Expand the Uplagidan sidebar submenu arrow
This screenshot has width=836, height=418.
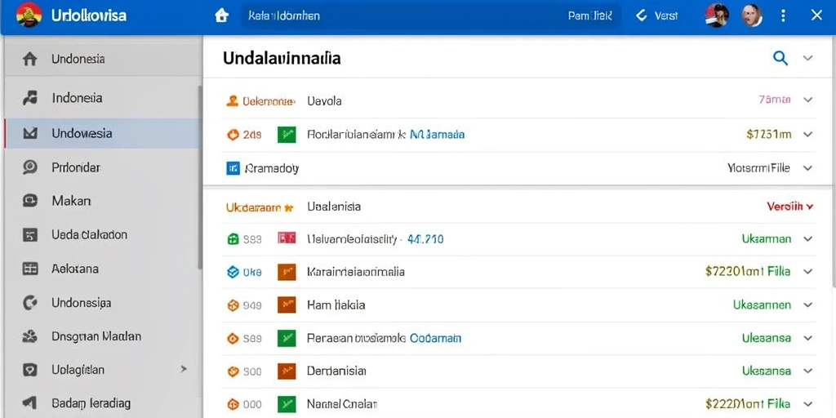click(x=184, y=368)
